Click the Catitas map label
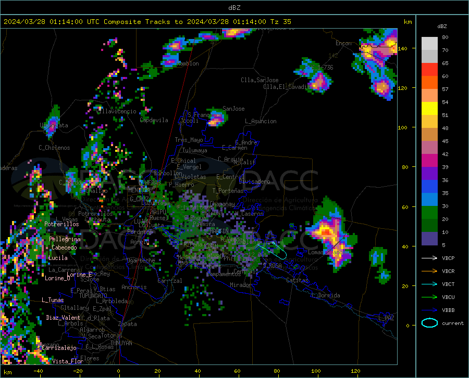This screenshot has height=378, width=469. 298,280
